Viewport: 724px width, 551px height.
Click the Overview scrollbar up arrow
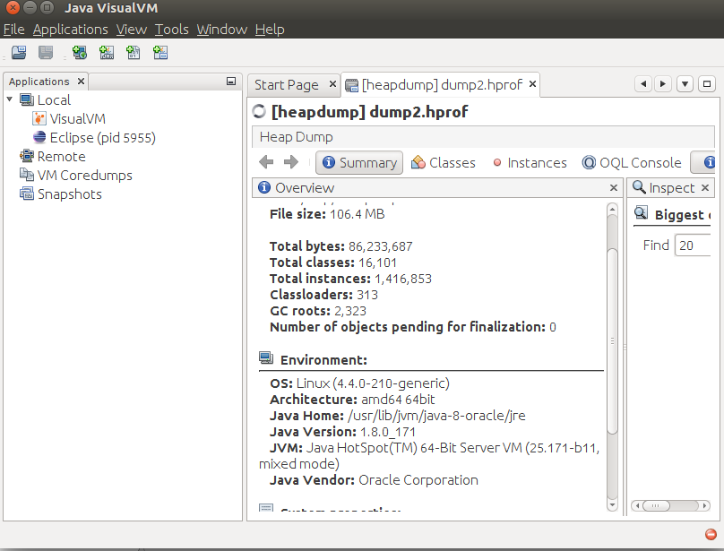(x=612, y=210)
